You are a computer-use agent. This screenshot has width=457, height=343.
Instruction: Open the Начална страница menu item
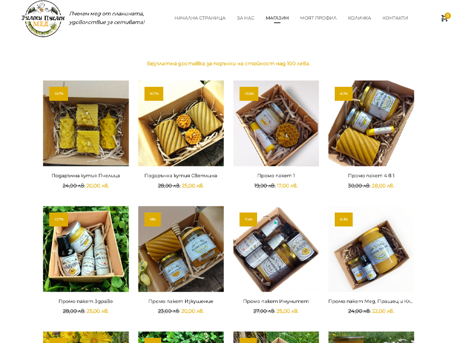200,18
